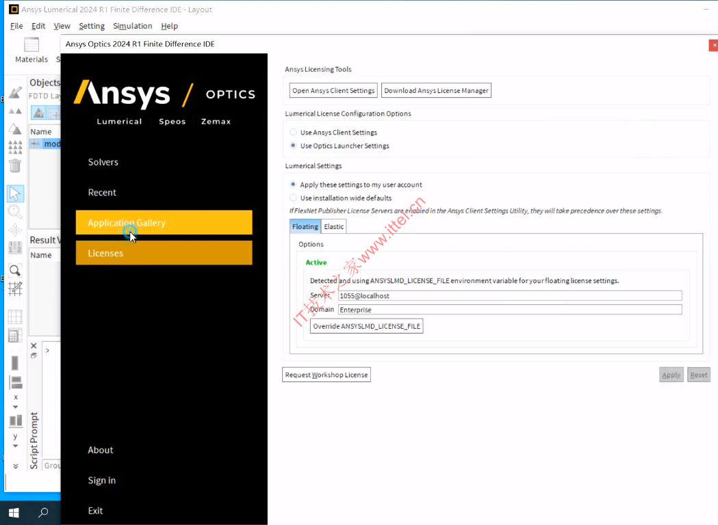Open About in the launcher sidebar
718x525 pixels.
tap(101, 450)
